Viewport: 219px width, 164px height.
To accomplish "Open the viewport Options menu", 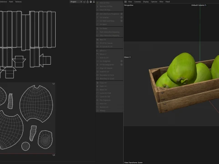I will pyautogui.click(x=154, y=2).
